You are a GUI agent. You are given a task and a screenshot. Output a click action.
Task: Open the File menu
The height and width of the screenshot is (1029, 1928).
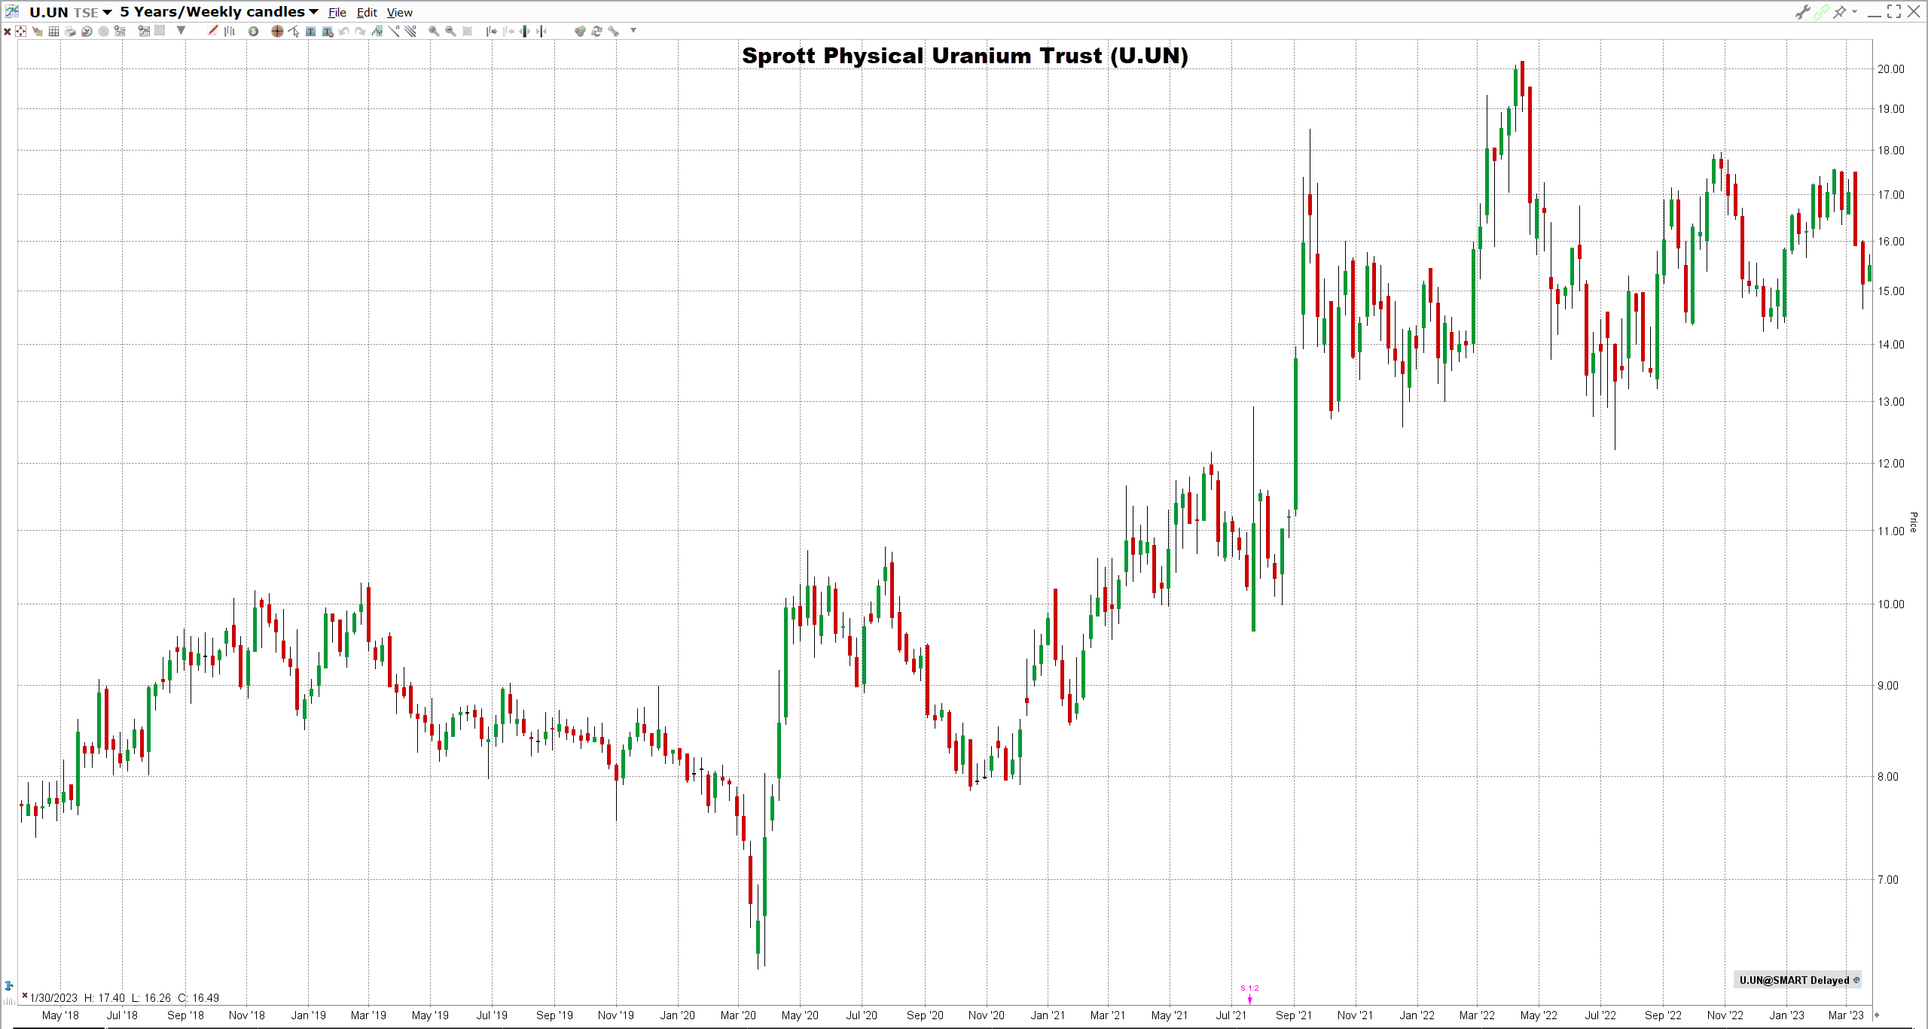click(337, 13)
